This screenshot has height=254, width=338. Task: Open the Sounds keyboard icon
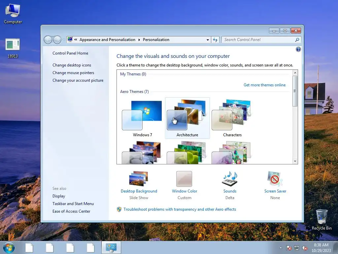coord(230,179)
